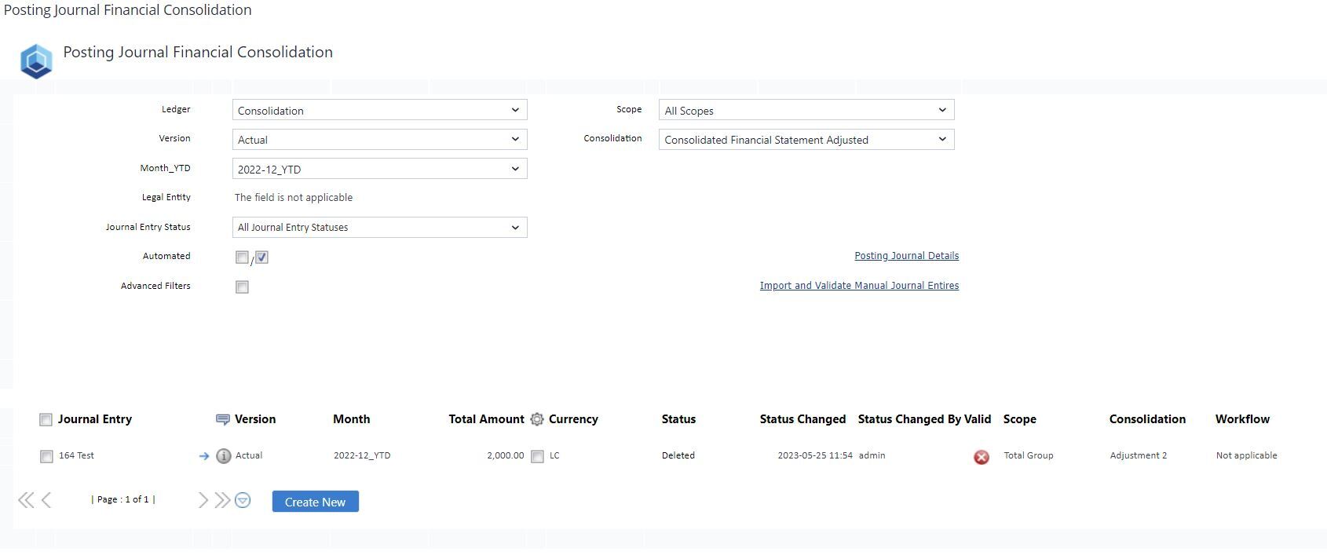This screenshot has width=1327, height=559.
Task: Expand the Journal Entry Status dropdown
Action: [379, 228]
